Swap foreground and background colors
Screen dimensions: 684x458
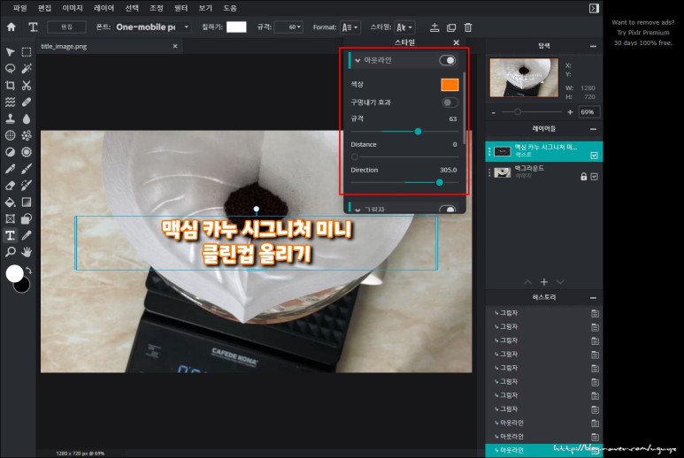(29, 271)
